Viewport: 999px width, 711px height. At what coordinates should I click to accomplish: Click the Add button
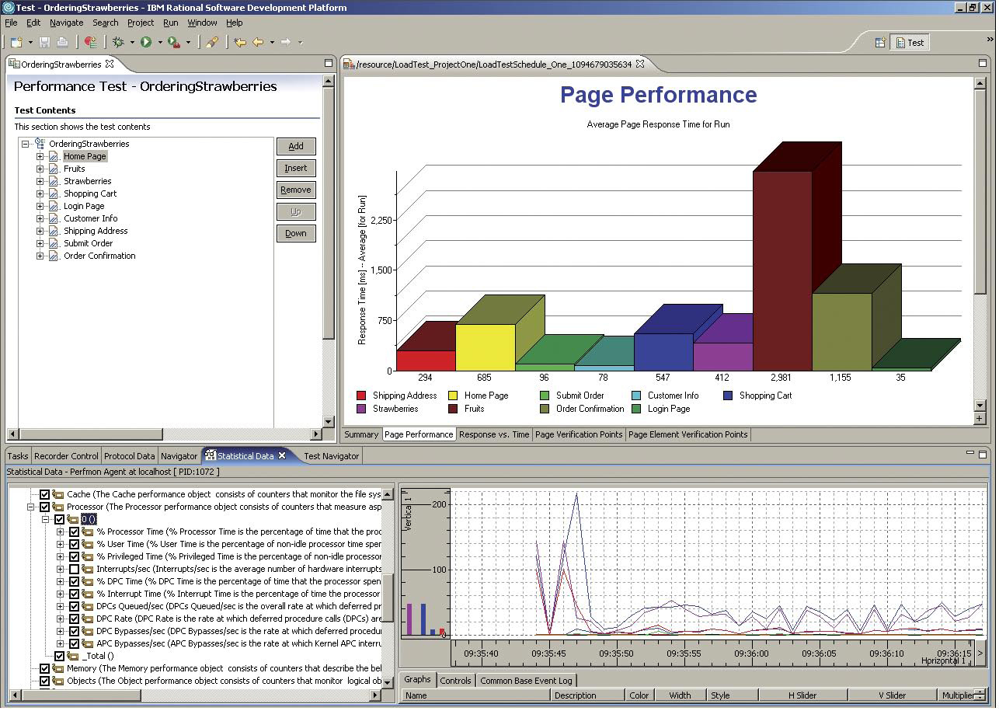click(x=296, y=146)
